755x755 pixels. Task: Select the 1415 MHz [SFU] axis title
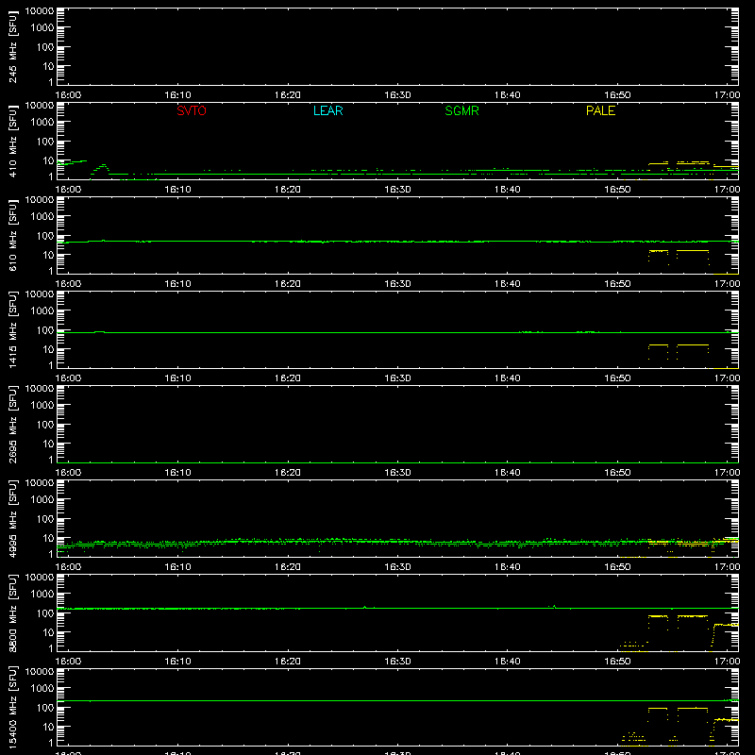(12, 329)
